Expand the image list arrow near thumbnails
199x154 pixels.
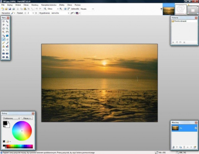pos(161,9)
